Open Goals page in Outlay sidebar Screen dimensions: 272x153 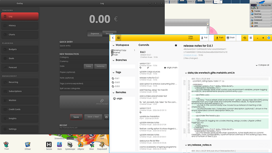click(x=20, y=58)
